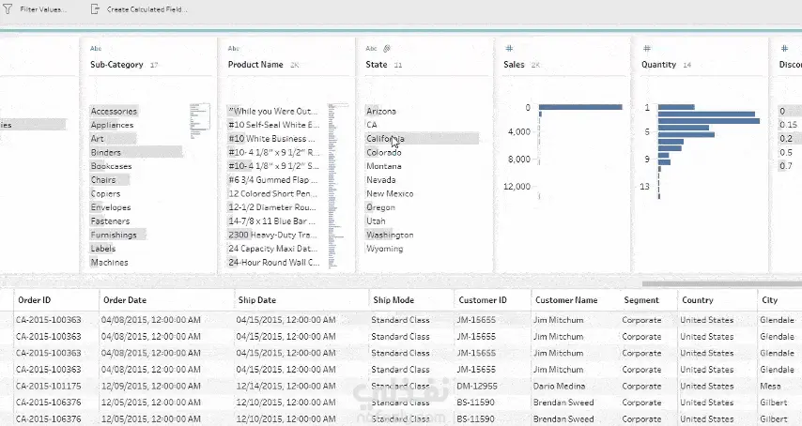This screenshot has width=802, height=426.
Task: Click the group/paperclip icon beside State type
Action: tap(387, 49)
